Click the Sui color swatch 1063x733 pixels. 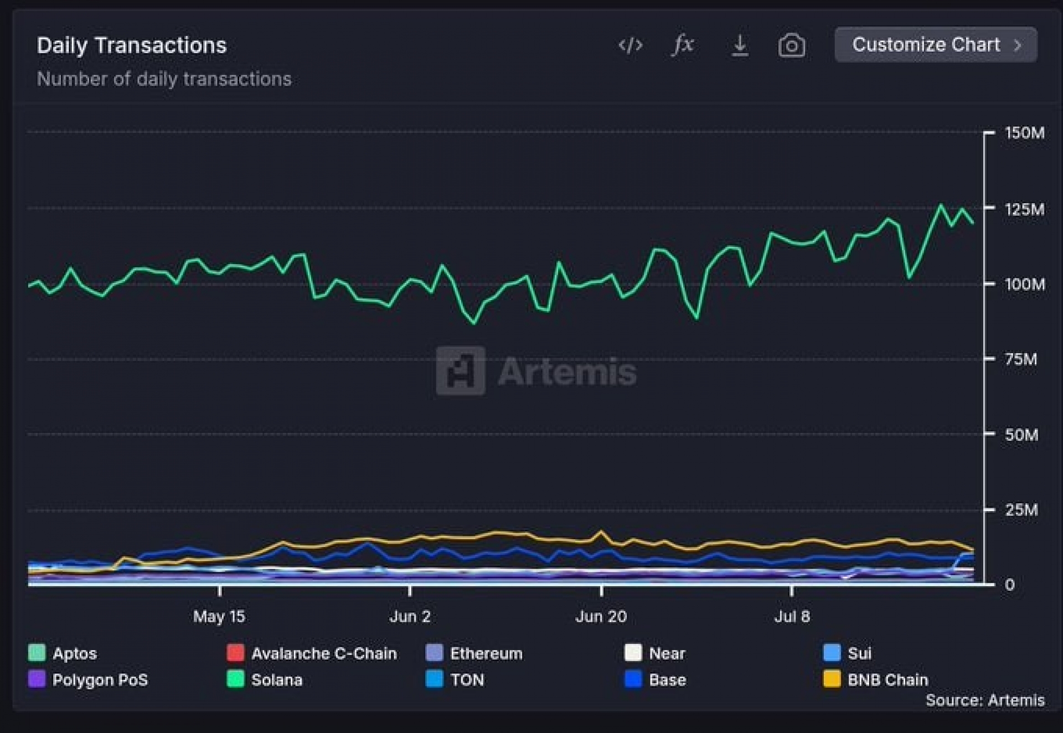(x=832, y=652)
